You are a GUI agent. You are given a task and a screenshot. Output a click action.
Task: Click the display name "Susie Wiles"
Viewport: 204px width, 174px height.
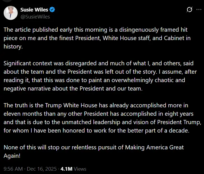pos(34,10)
